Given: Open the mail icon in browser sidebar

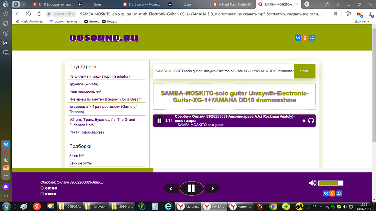Looking at the screenshot, I should [6, 168].
